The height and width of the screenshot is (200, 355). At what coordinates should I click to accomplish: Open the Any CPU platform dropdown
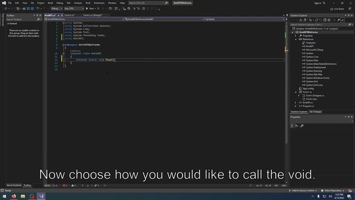click(74, 9)
